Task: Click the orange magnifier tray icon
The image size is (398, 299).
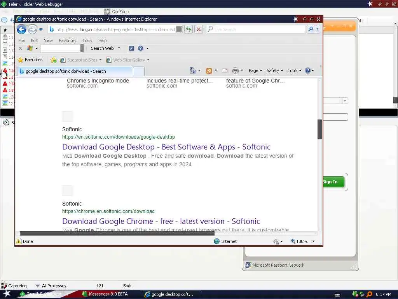Action: point(369,294)
